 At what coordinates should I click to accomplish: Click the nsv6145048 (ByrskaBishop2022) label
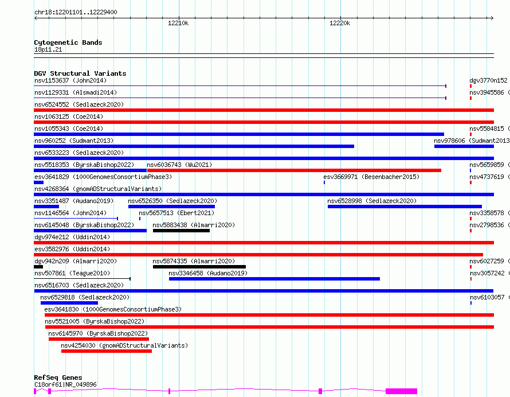click(x=84, y=225)
